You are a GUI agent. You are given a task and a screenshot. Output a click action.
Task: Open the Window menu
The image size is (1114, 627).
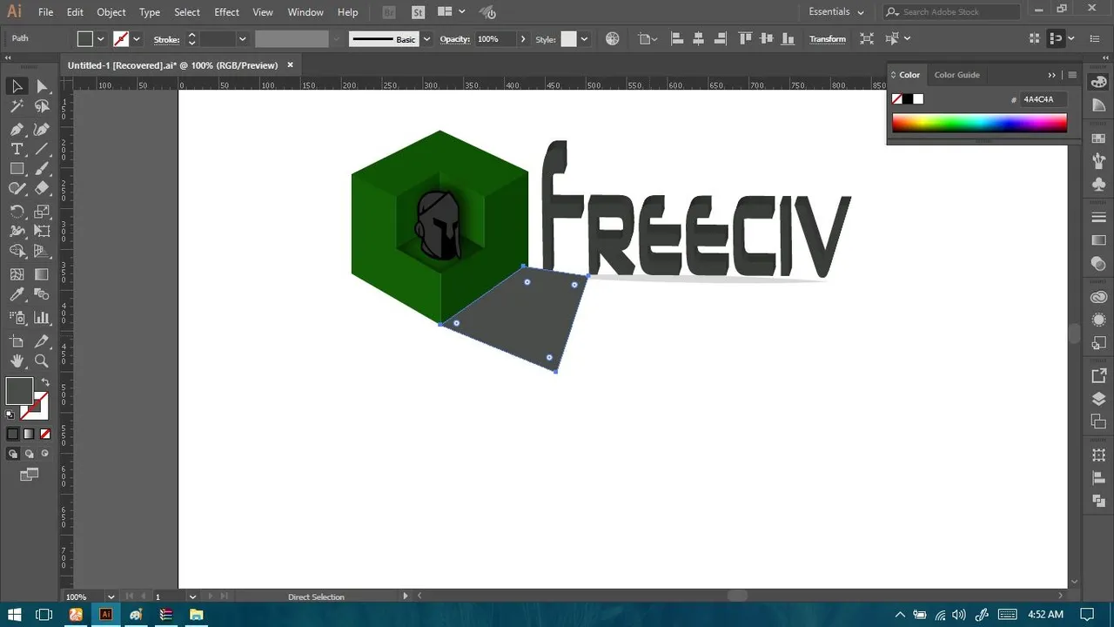(x=305, y=12)
